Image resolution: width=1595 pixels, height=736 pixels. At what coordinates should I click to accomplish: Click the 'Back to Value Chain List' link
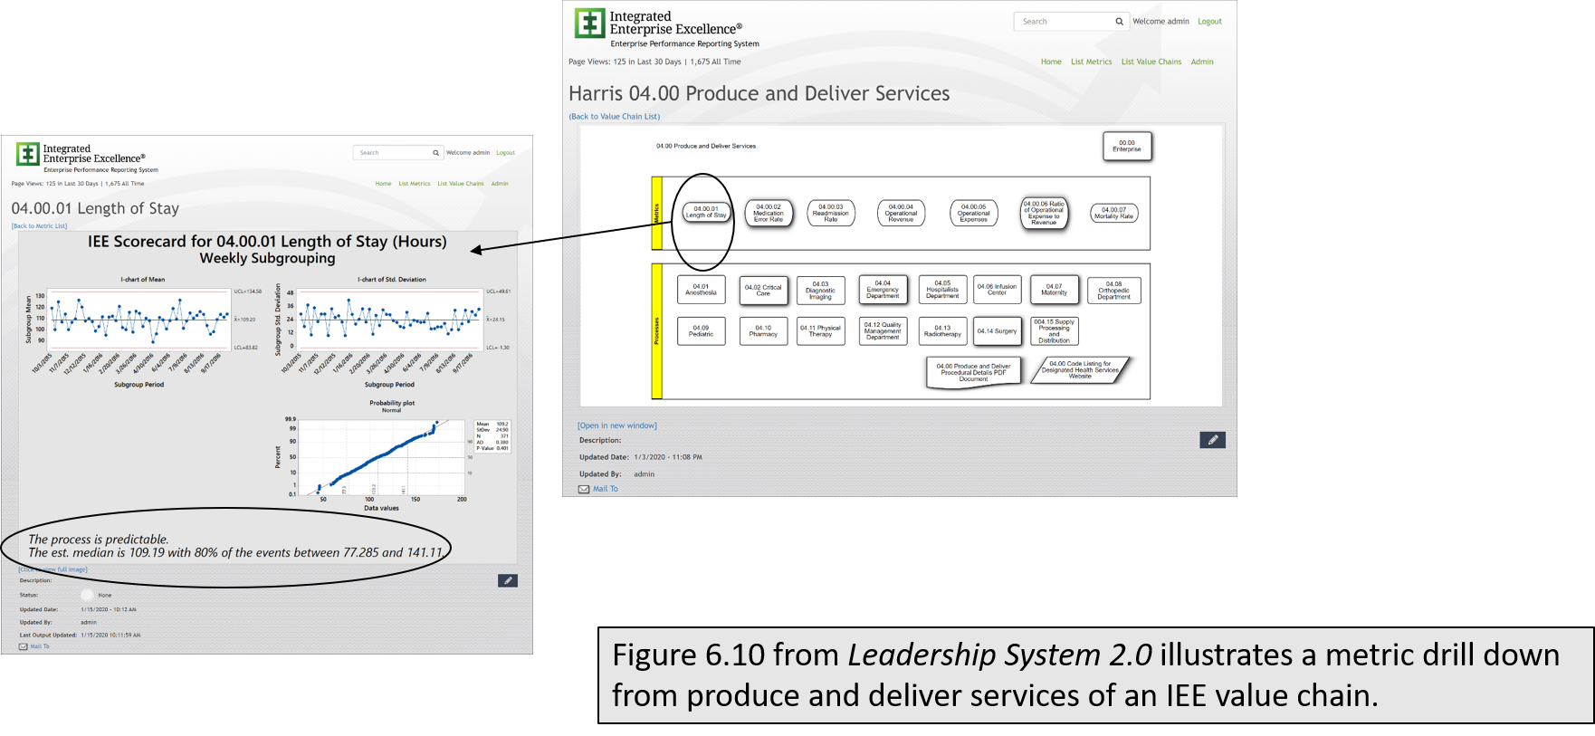615,117
